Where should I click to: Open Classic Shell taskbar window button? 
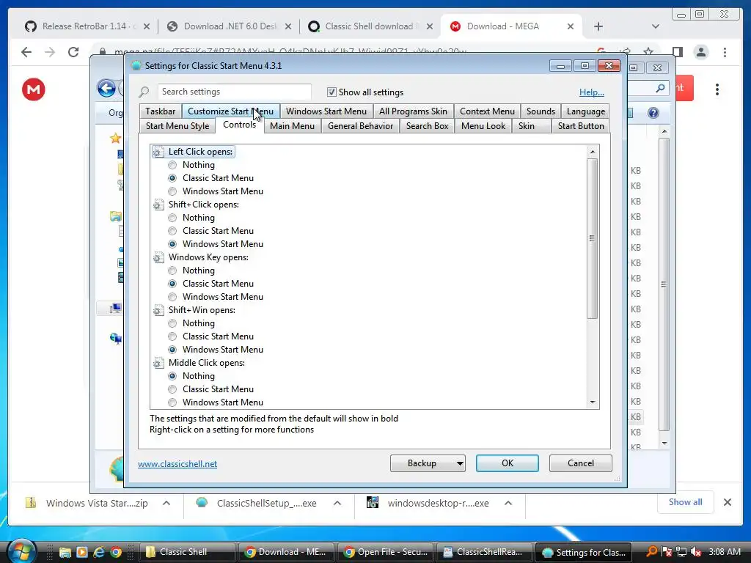[187, 553]
